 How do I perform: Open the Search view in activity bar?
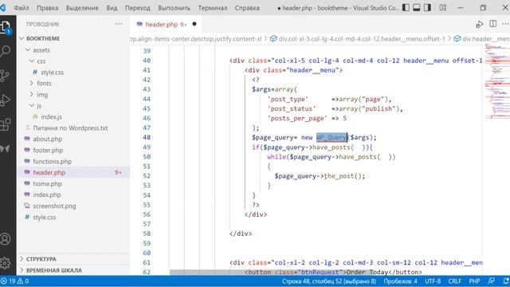point(6,51)
